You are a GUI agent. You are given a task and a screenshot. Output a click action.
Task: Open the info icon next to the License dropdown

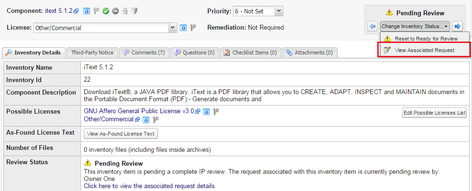pos(183,28)
